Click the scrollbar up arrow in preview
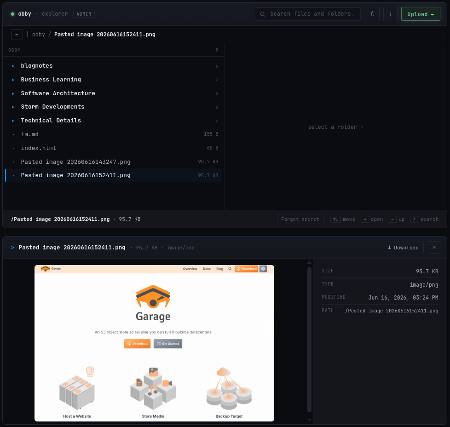 [x=309, y=263]
